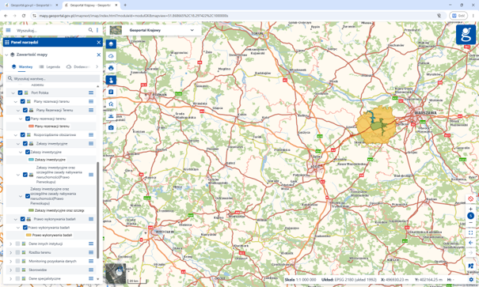Viewport: 479px width, 287px height.
Task: Click the cyan Zakazy inwestycyjne legend swatch
Action: [x=31, y=160]
